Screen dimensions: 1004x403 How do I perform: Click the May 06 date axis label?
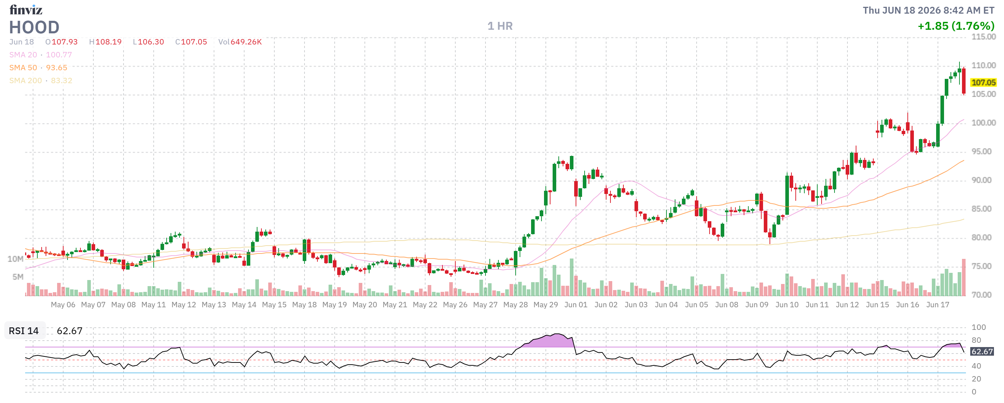pyautogui.click(x=63, y=305)
